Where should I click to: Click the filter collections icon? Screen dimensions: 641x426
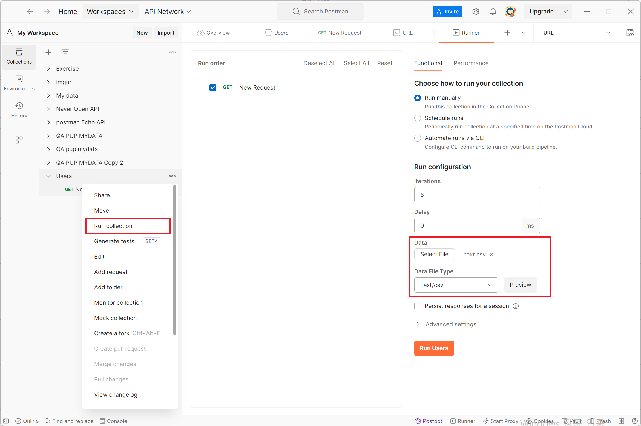[x=65, y=52]
